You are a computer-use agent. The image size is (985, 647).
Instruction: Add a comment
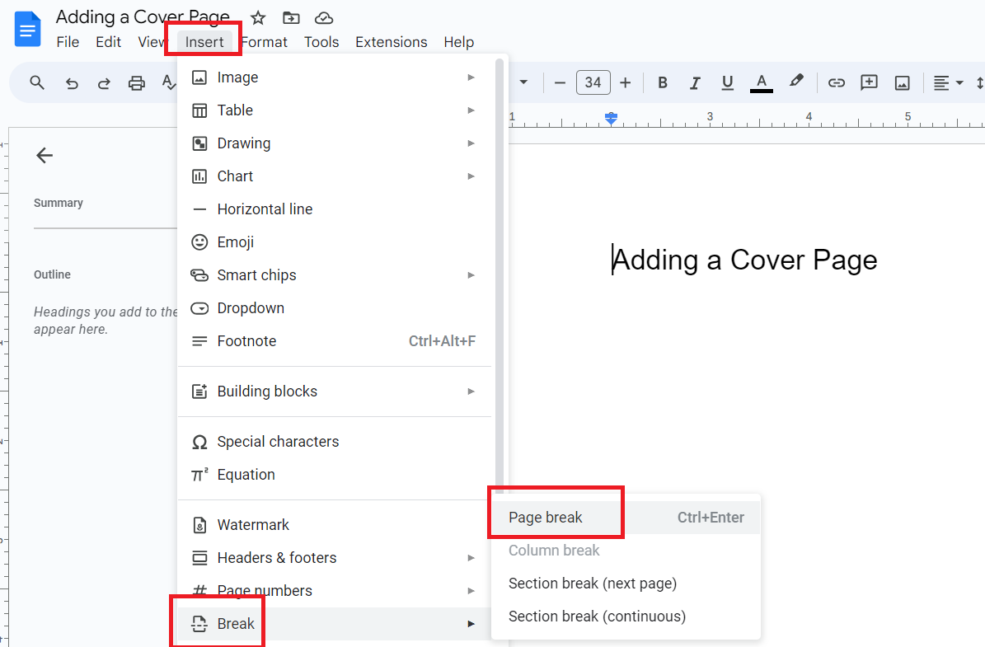point(869,82)
